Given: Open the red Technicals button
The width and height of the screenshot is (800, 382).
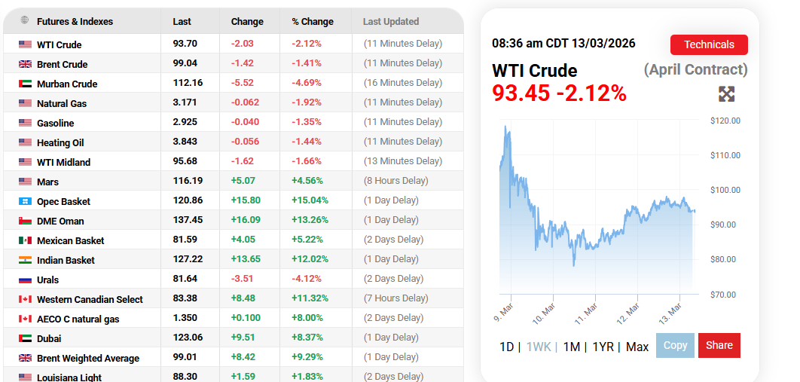Looking at the screenshot, I should [708, 44].
